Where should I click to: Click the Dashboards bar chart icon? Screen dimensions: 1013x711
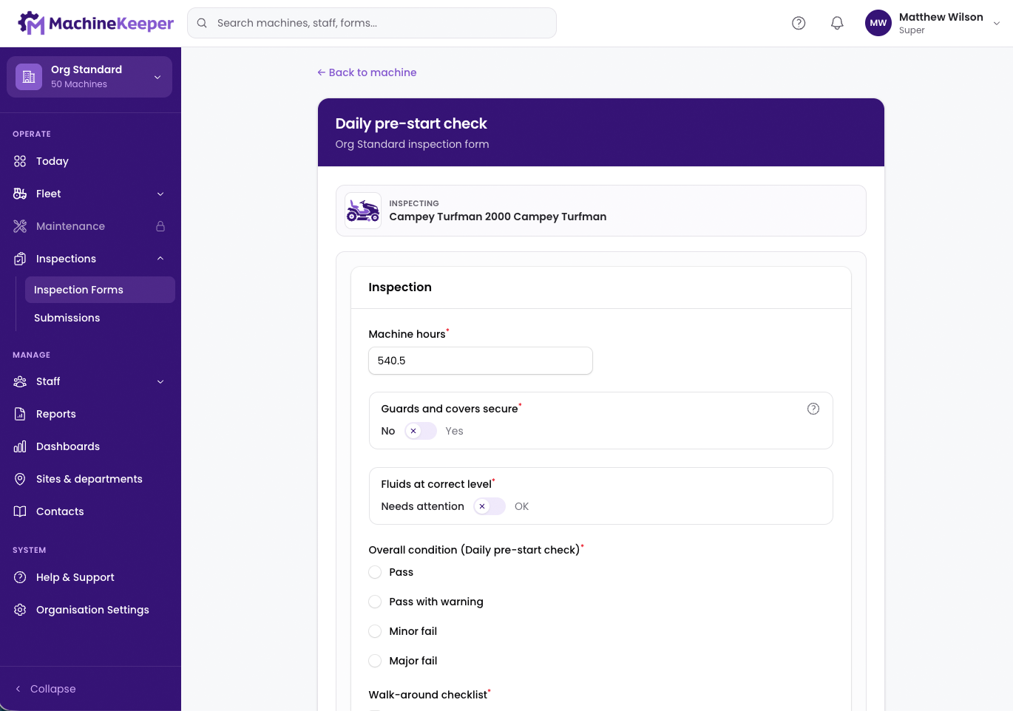20,446
